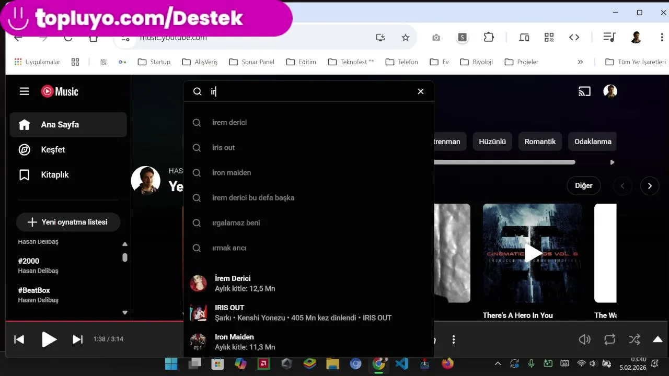Play the current track
Image resolution: width=669 pixels, height=376 pixels.
[x=49, y=339]
